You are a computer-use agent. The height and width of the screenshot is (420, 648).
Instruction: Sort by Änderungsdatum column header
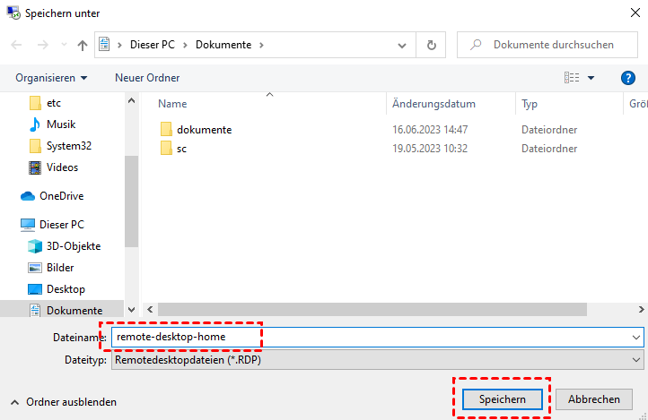point(433,104)
